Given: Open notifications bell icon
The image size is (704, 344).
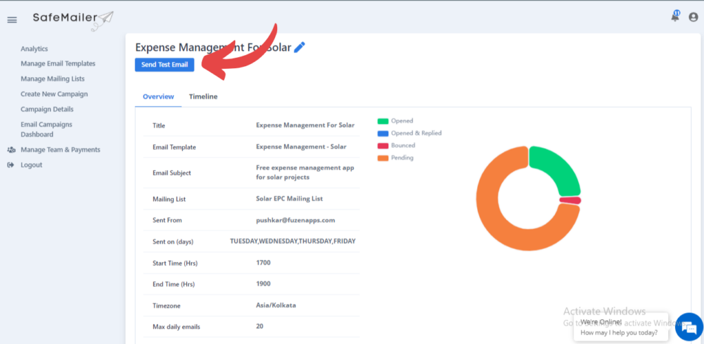Looking at the screenshot, I should [x=675, y=17].
